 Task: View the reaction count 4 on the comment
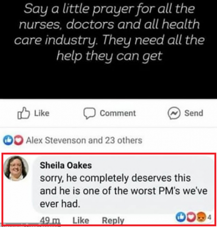tap(209, 217)
